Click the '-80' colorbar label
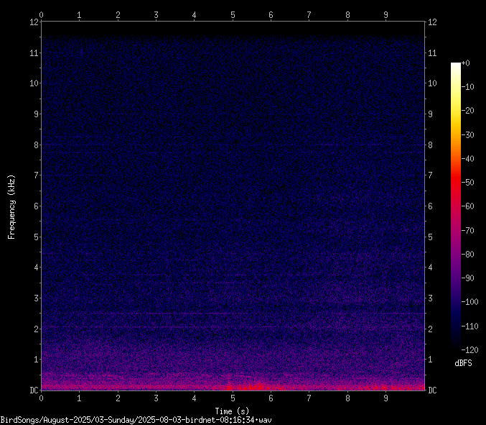 coord(468,255)
